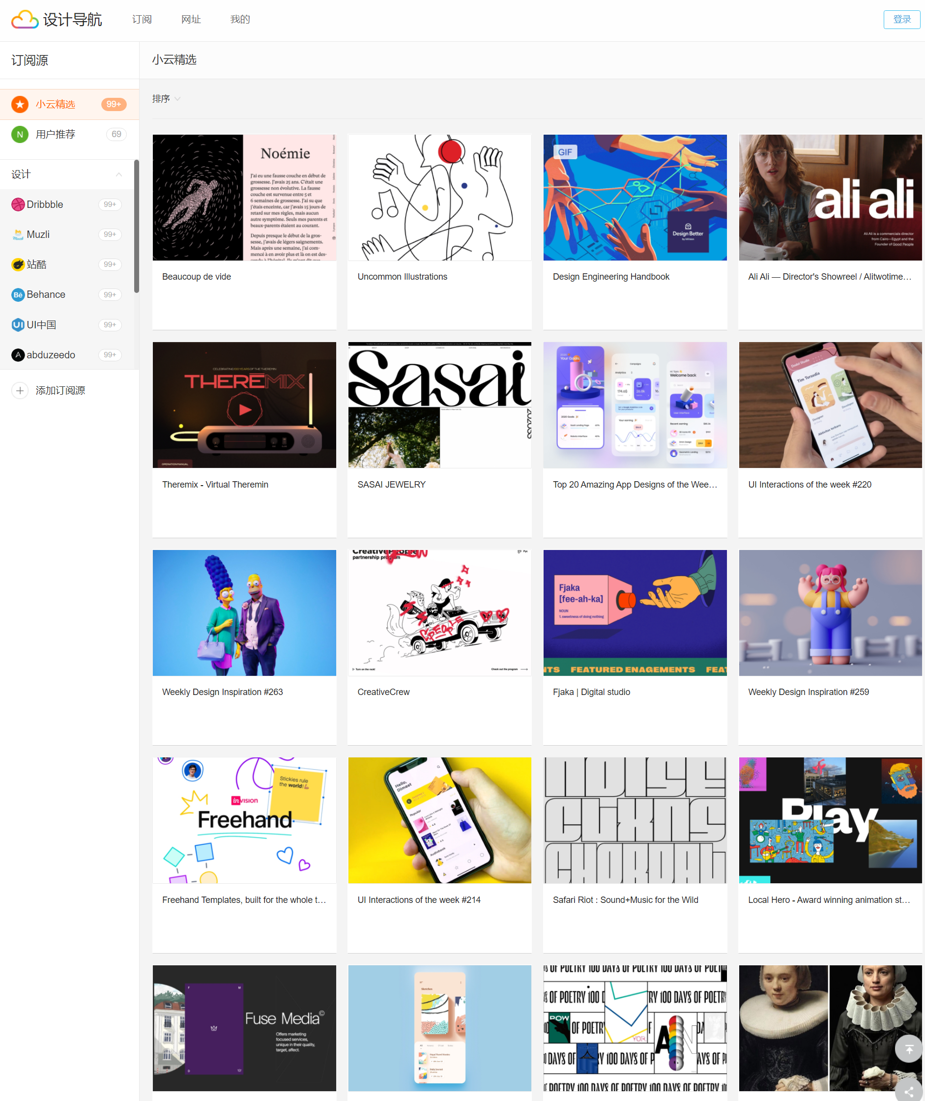Open the 我的 nav tab
925x1101 pixels.
click(x=240, y=19)
